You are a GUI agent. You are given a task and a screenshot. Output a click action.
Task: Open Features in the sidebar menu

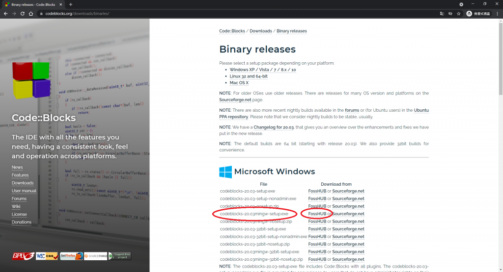click(20, 175)
